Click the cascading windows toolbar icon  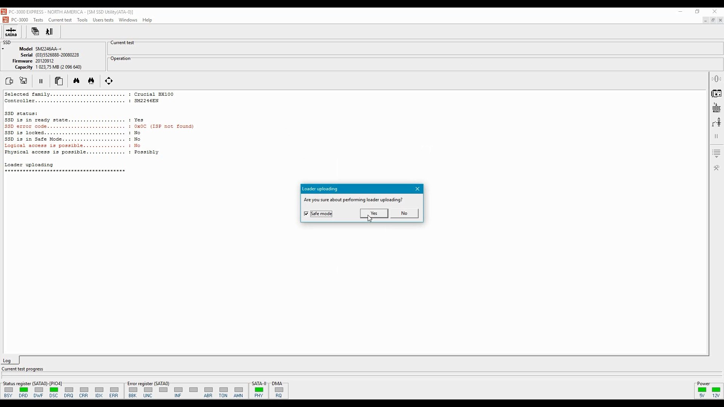coord(35,32)
